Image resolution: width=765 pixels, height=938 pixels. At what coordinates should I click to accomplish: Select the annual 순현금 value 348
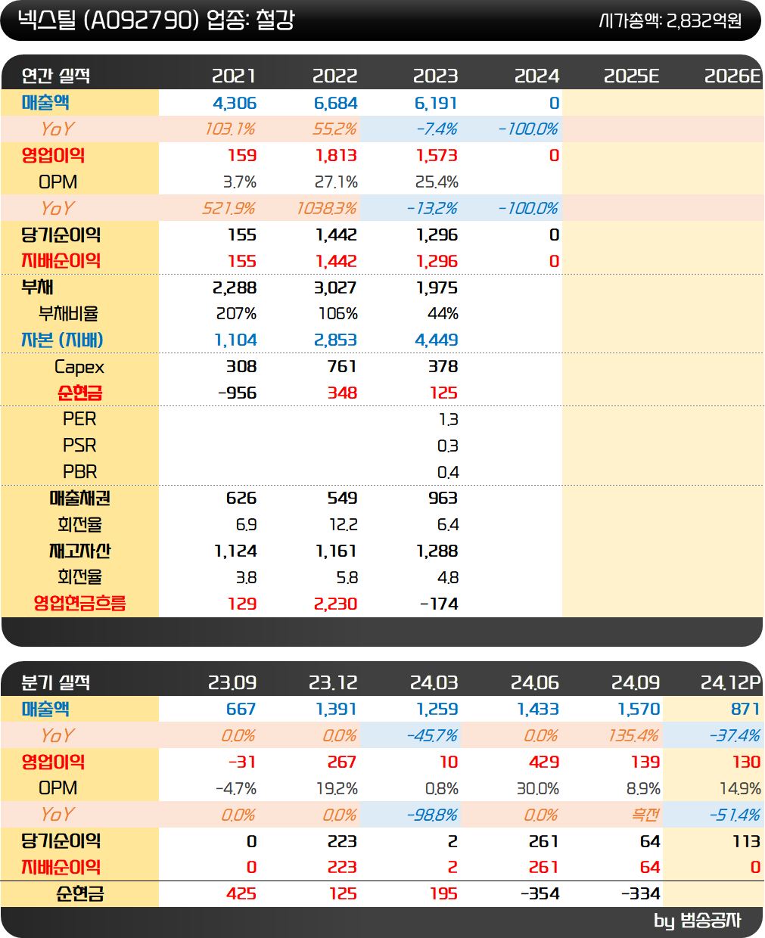342,393
